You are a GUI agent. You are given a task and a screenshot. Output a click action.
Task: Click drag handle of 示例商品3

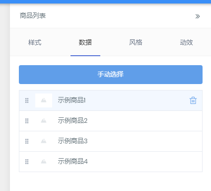pos(27,141)
